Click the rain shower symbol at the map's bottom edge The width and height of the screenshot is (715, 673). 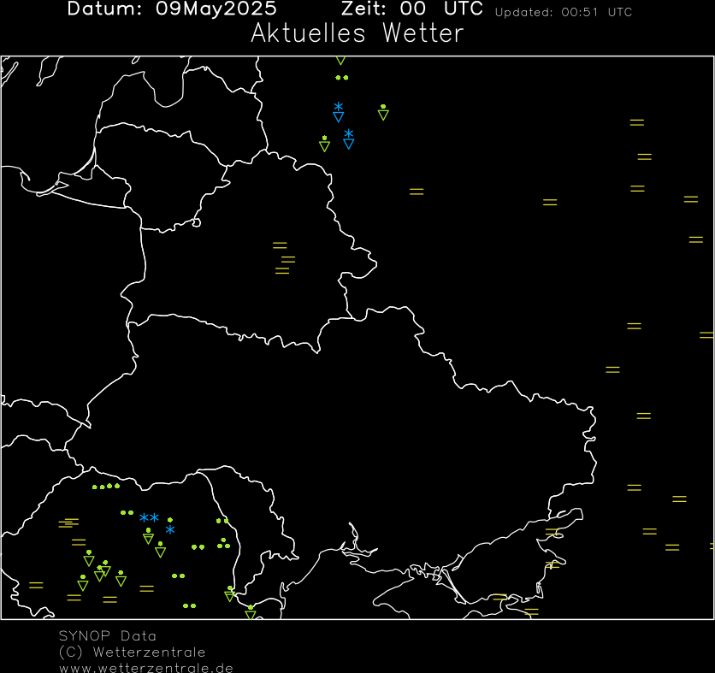(251, 612)
